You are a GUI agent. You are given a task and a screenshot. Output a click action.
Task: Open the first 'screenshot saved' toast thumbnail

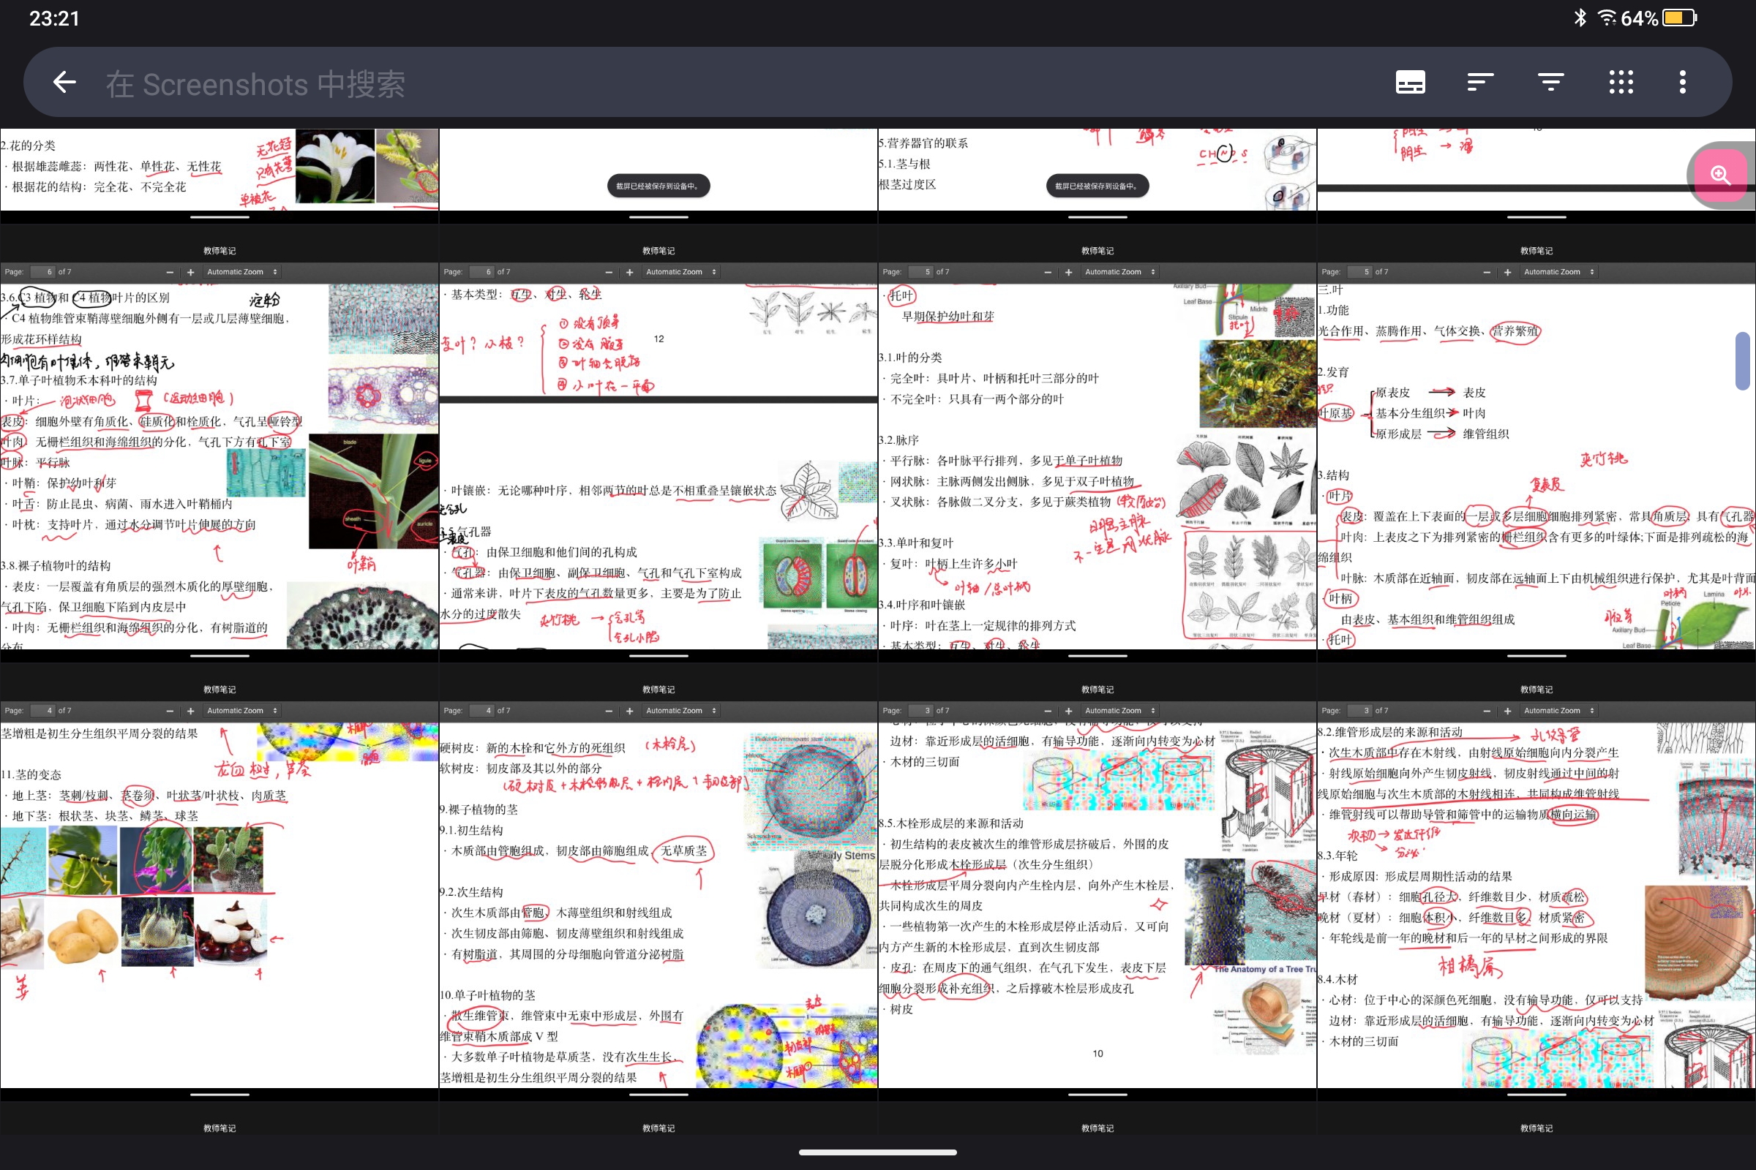(x=658, y=176)
